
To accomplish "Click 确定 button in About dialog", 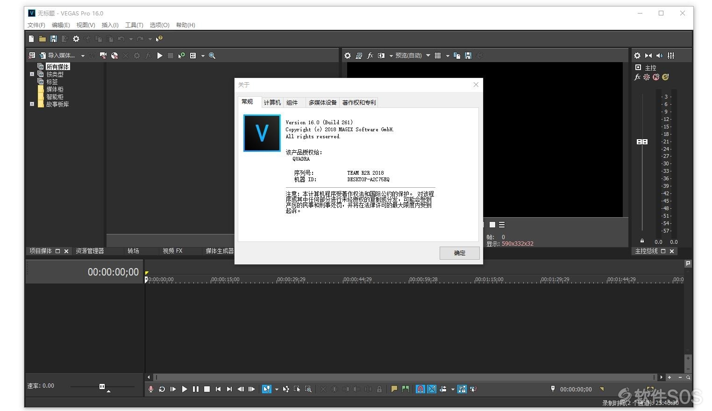I will [x=460, y=253].
